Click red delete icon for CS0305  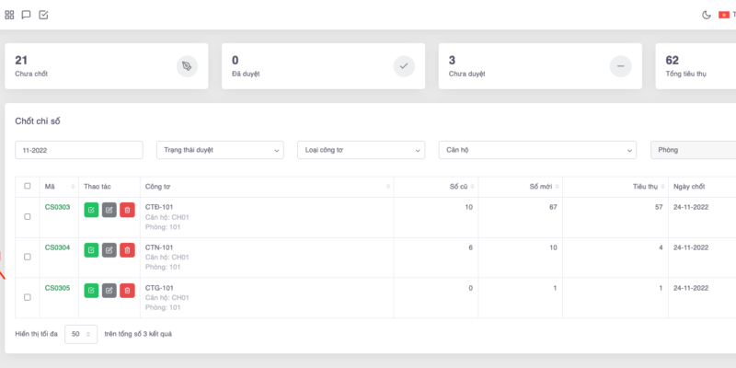127,291
